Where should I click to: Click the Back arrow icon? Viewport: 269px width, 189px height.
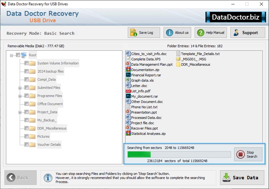[11, 177]
